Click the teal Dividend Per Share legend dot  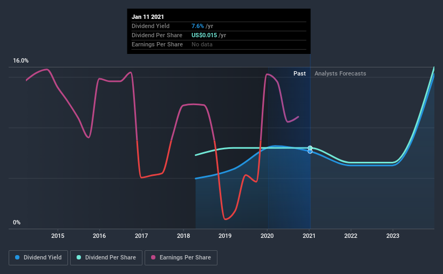tap(79, 257)
